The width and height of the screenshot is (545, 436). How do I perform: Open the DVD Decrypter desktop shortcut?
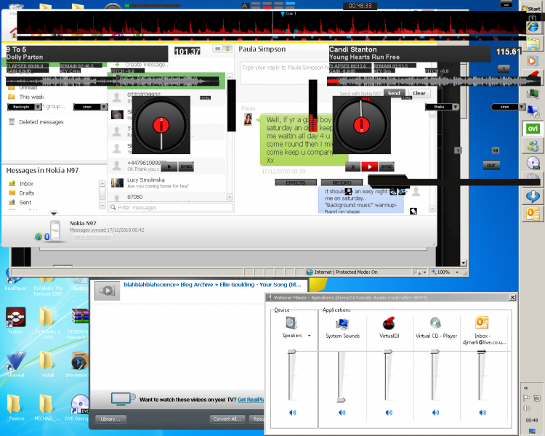pos(80,408)
